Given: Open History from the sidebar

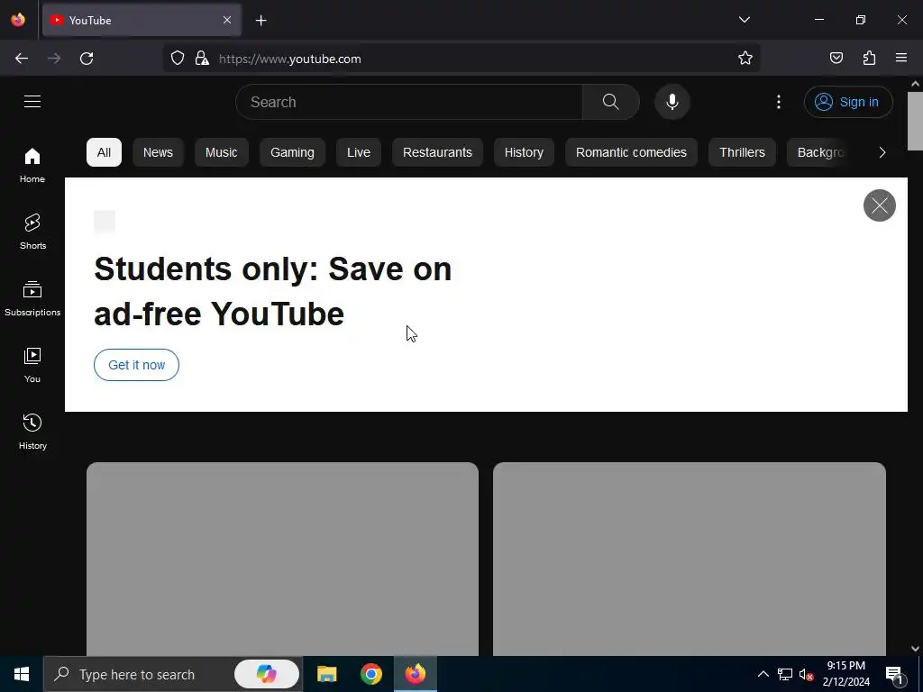Looking at the screenshot, I should tap(32, 432).
